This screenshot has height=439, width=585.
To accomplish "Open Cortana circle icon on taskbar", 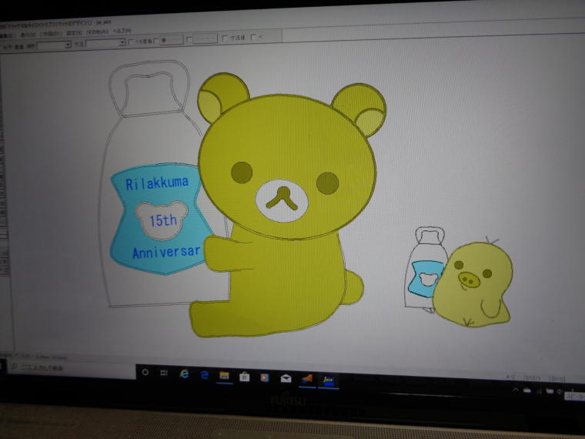I will pos(145,372).
